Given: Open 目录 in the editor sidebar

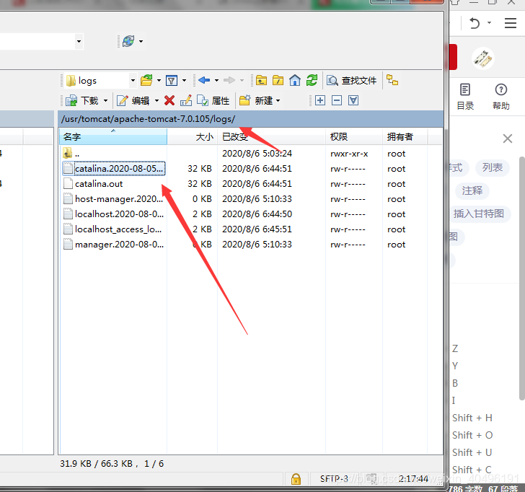Looking at the screenshot, I should pyautogui.click(x=465, y=97).
